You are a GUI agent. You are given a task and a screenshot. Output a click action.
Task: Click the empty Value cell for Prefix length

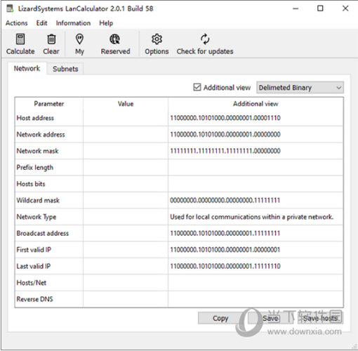coord(126,167)
